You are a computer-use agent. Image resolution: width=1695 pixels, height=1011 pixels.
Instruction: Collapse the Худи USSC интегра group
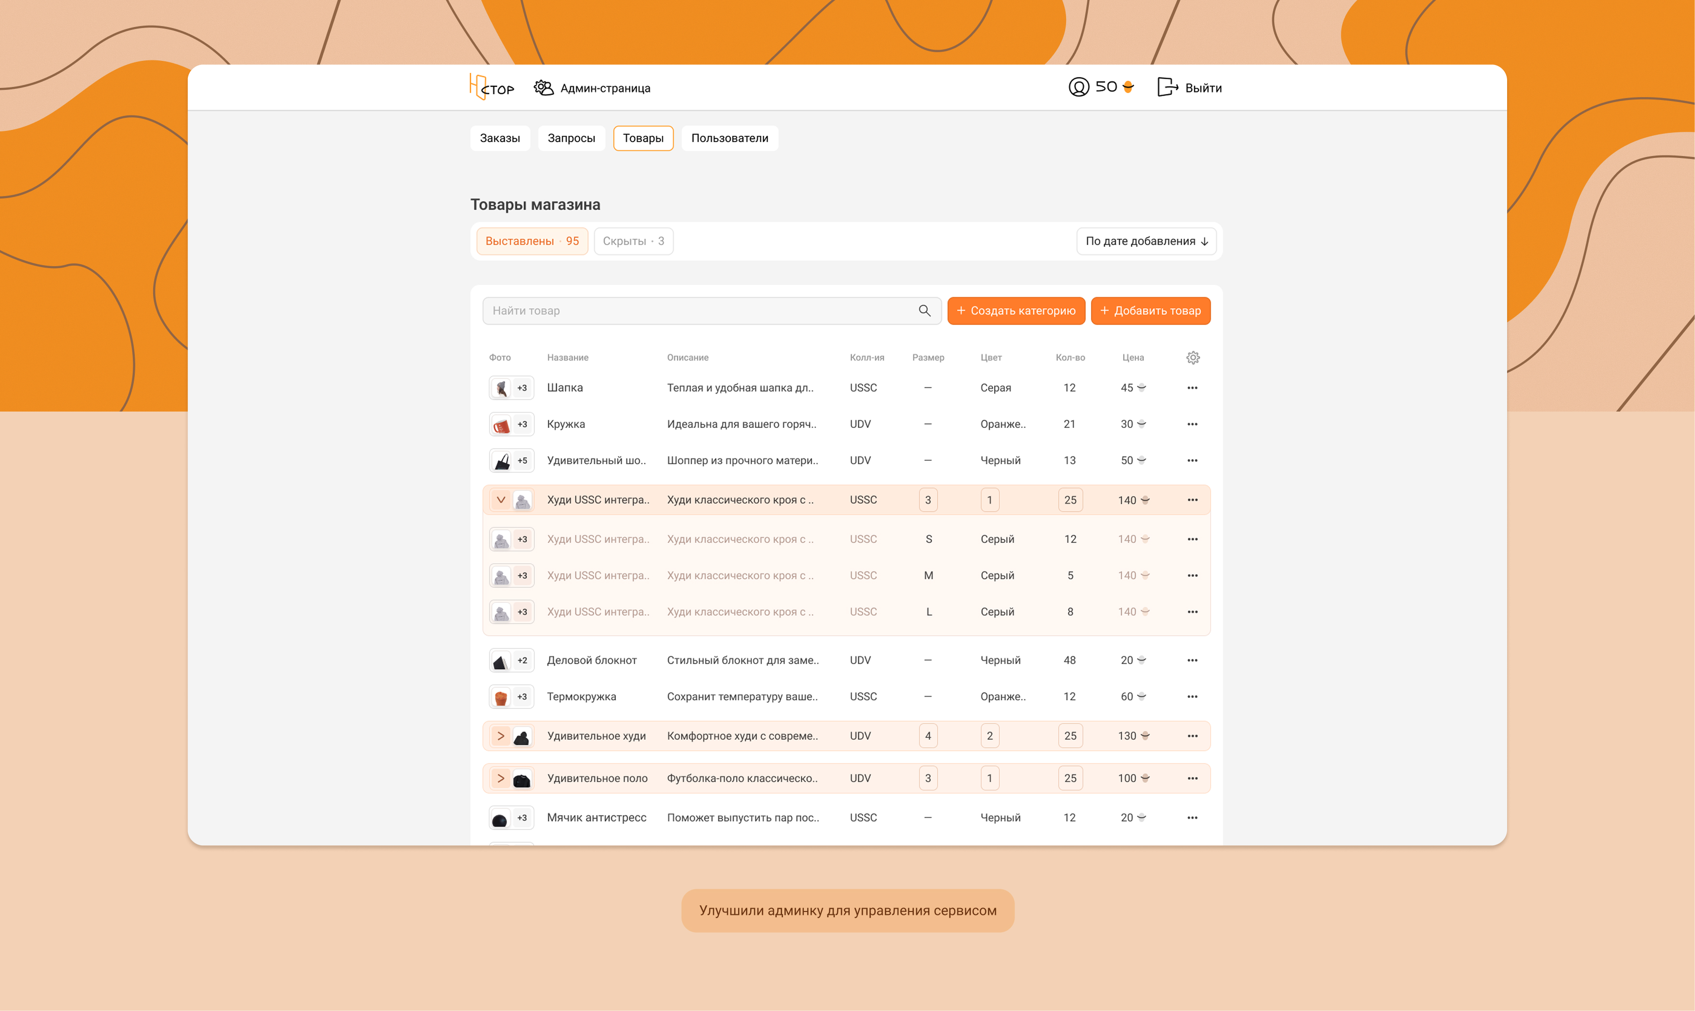click(501, 500)
